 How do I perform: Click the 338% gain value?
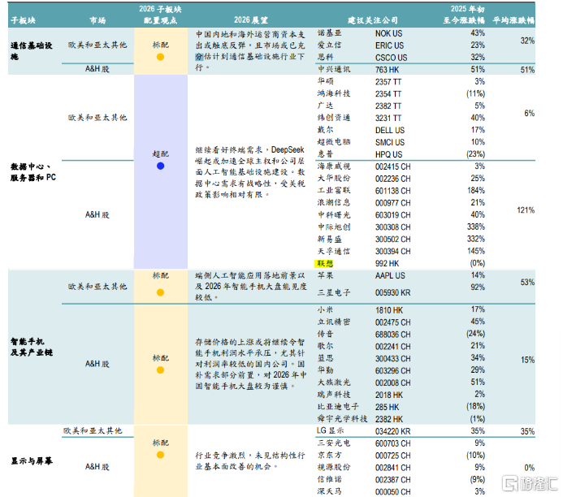pyautogui.click(x=476, y=227)
